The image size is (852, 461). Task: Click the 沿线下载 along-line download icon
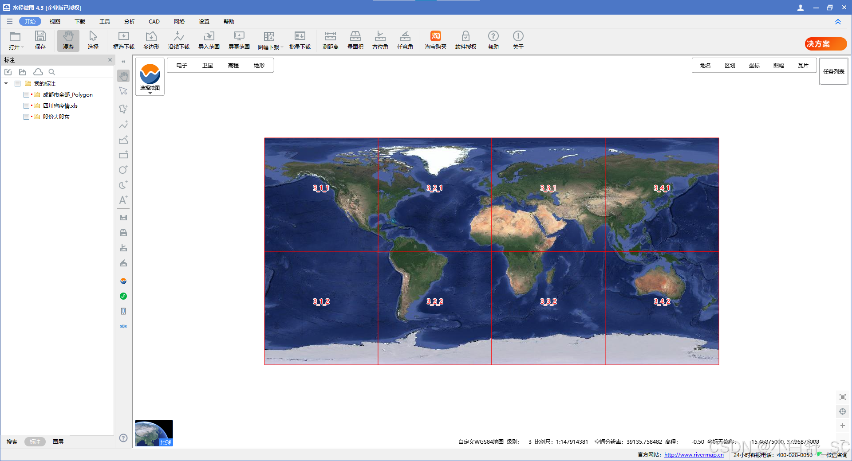179,40
